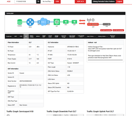Open the Panduan Solusi tab

tap(112, 36)
